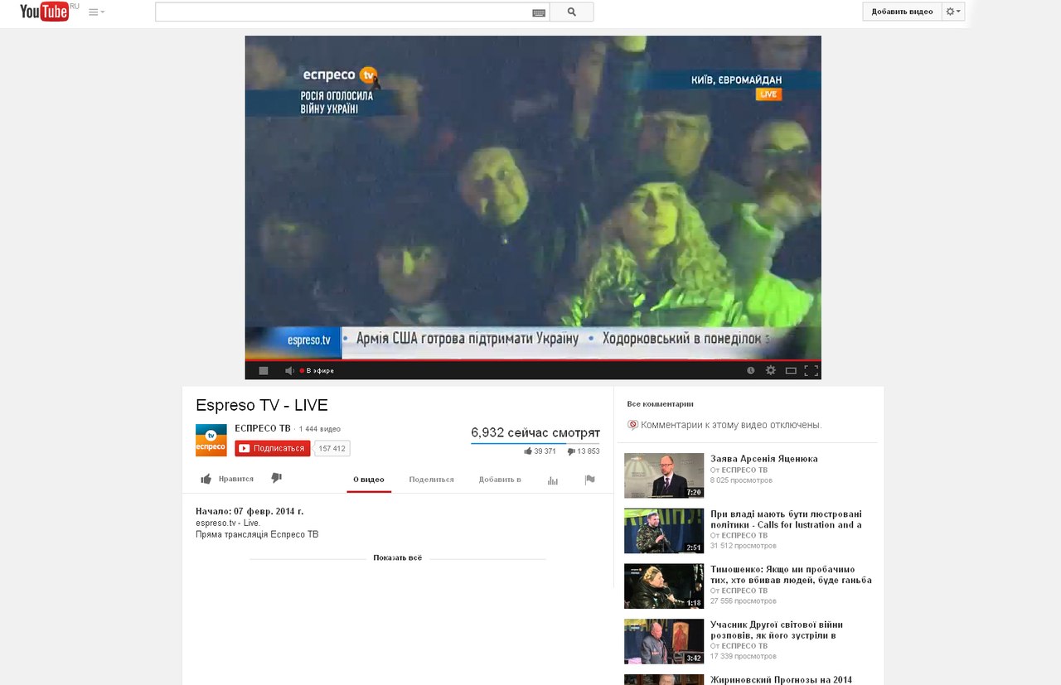1061x685 pixels.
Task: Open the ЕСПРЕСО ТВ channel name link
Action: tap(263, 428)
